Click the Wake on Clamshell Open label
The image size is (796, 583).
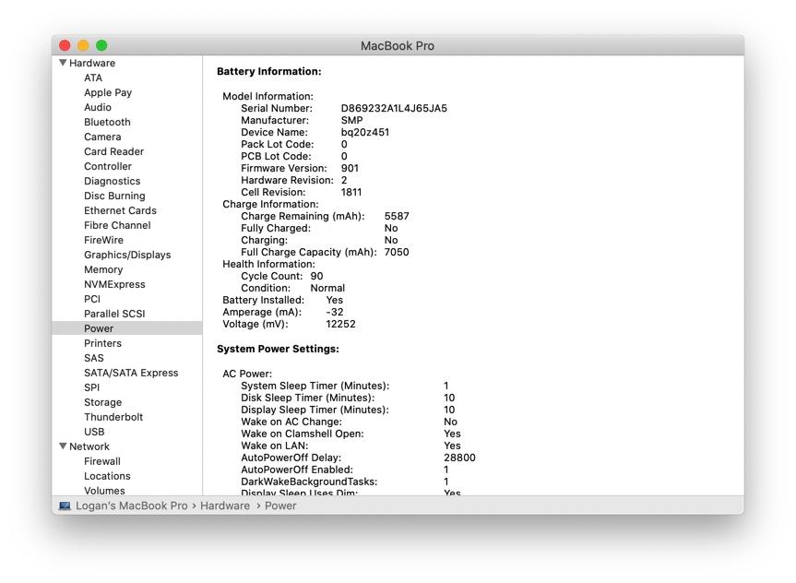303,434
